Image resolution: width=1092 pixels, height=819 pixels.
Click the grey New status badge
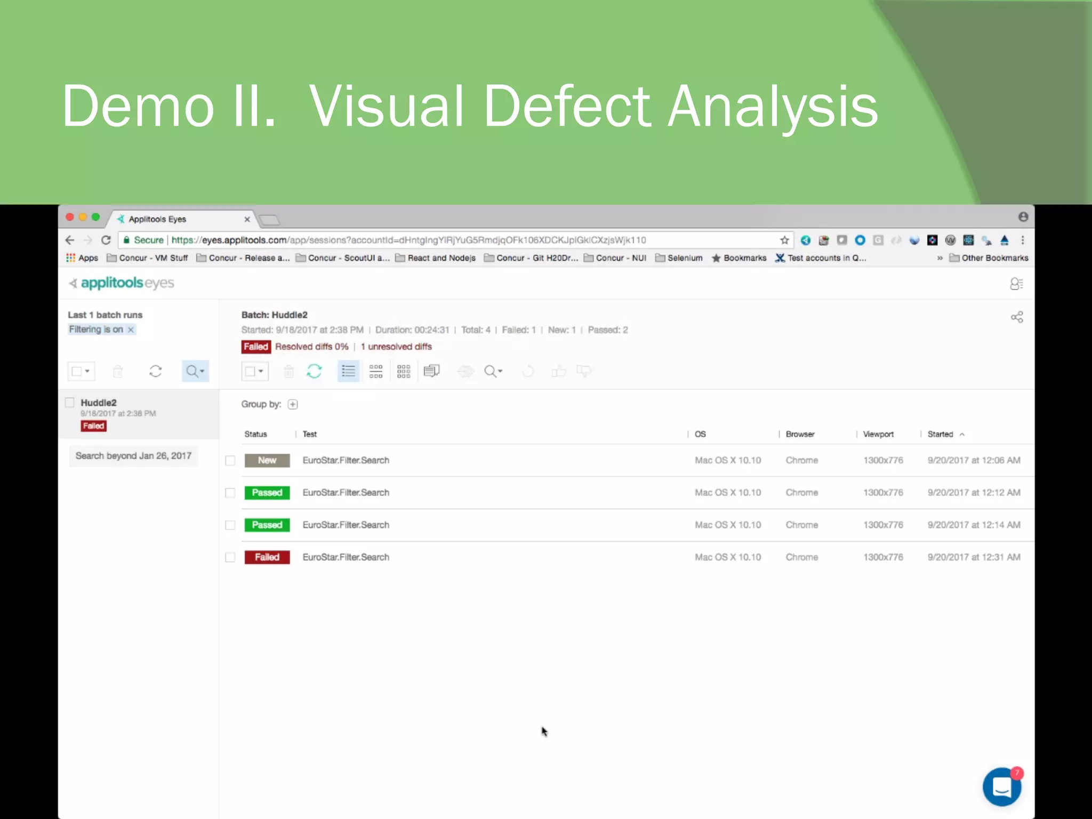click(x=267, y=460)
